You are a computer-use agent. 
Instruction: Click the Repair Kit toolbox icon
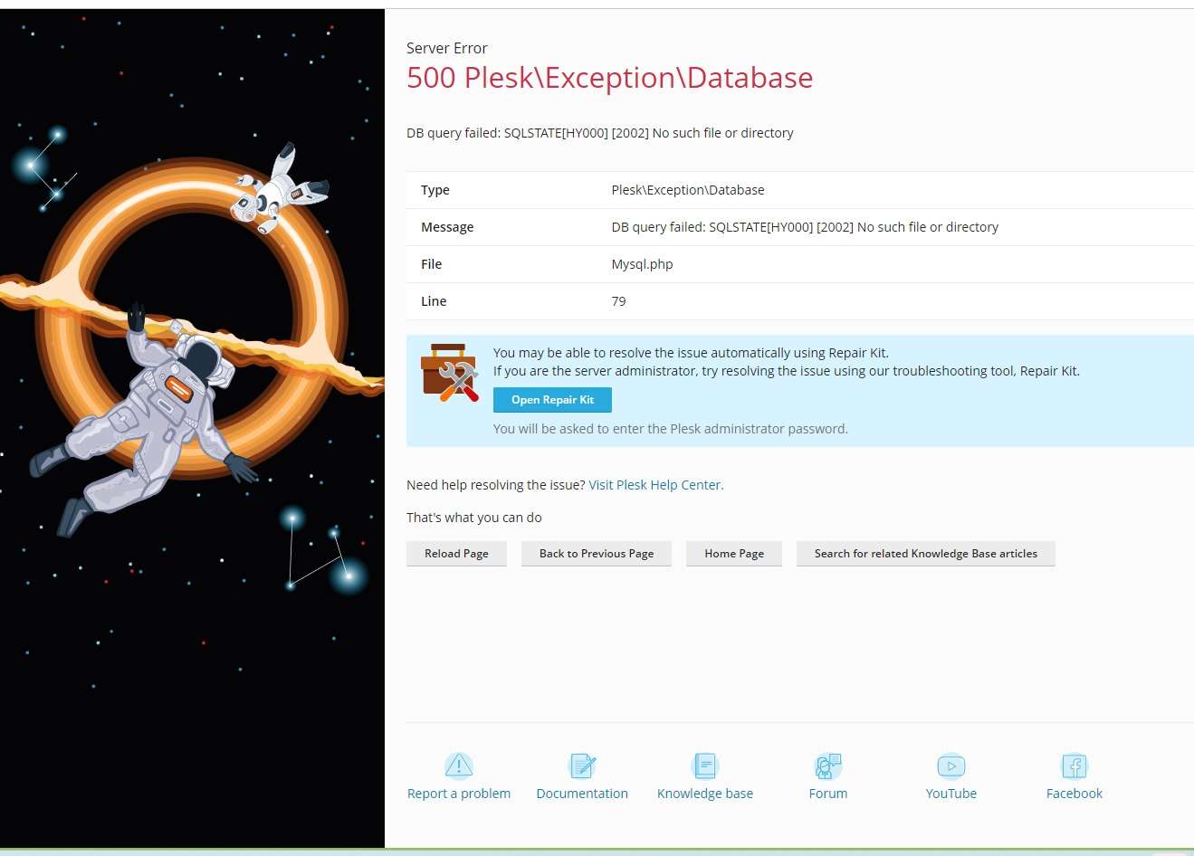pos(449,373)
